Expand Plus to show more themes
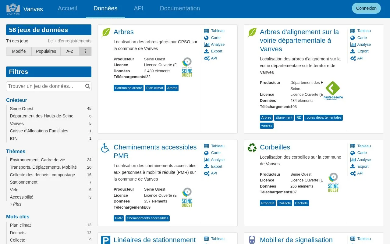Image resolution: width=390 pixels, height=244 pixels. pyautogui.click(x=16, y=204)
